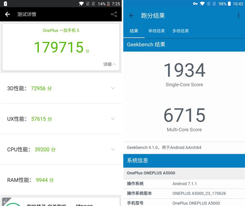Image resolution: width=245 pixels, height=206 pixels.
Task: Tap the 7:25 clock in status bar
Action: pos(116,4)
